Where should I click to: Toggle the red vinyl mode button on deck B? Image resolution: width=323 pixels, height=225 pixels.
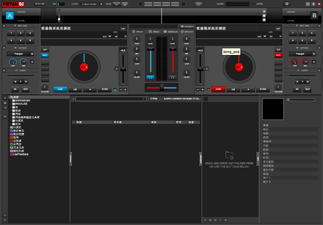point(278,55)
